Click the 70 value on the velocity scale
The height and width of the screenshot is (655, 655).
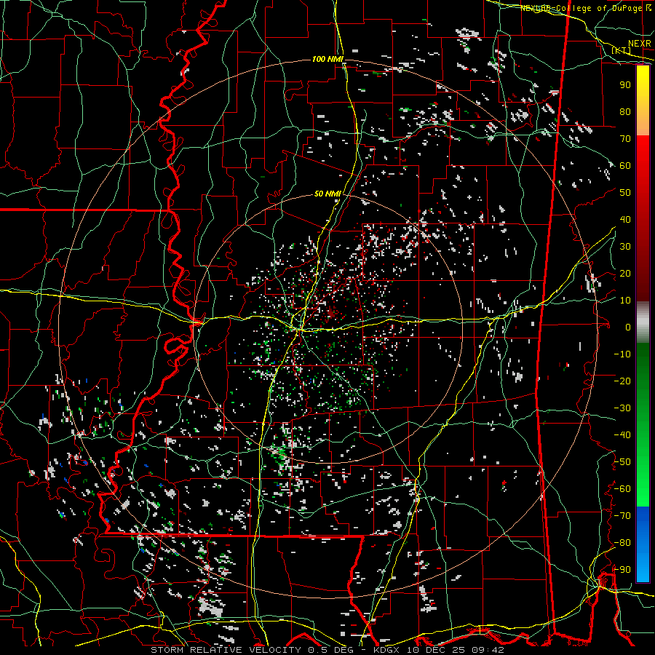coord(625,139)
